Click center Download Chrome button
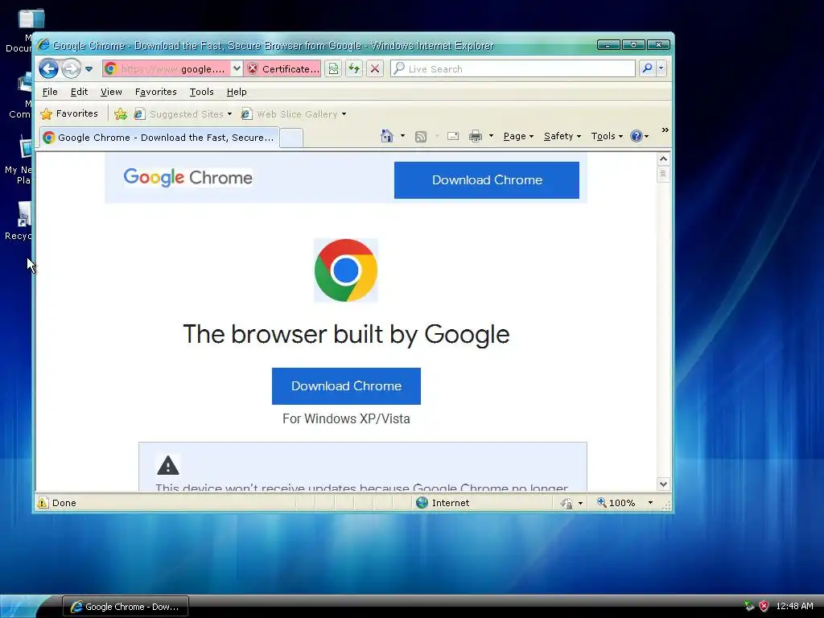Image resolution: width=824 pixels, height=618 pixels. pos(346,386)
